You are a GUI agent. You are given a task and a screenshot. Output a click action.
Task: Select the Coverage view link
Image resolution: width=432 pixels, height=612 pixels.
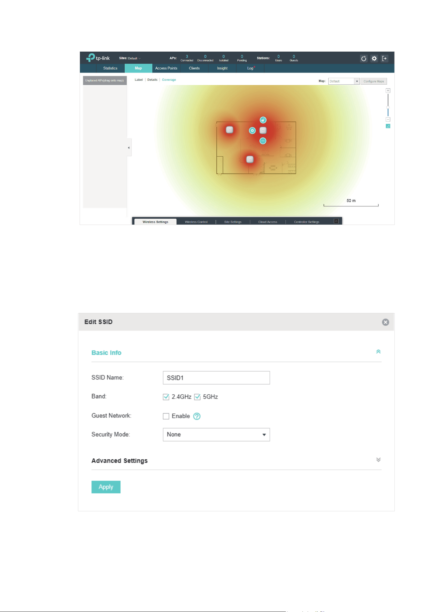point(169,80)
